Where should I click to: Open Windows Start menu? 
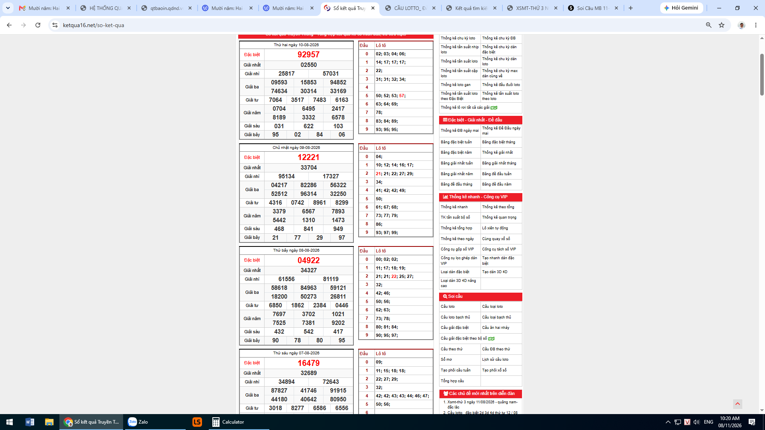click(10, 422)
